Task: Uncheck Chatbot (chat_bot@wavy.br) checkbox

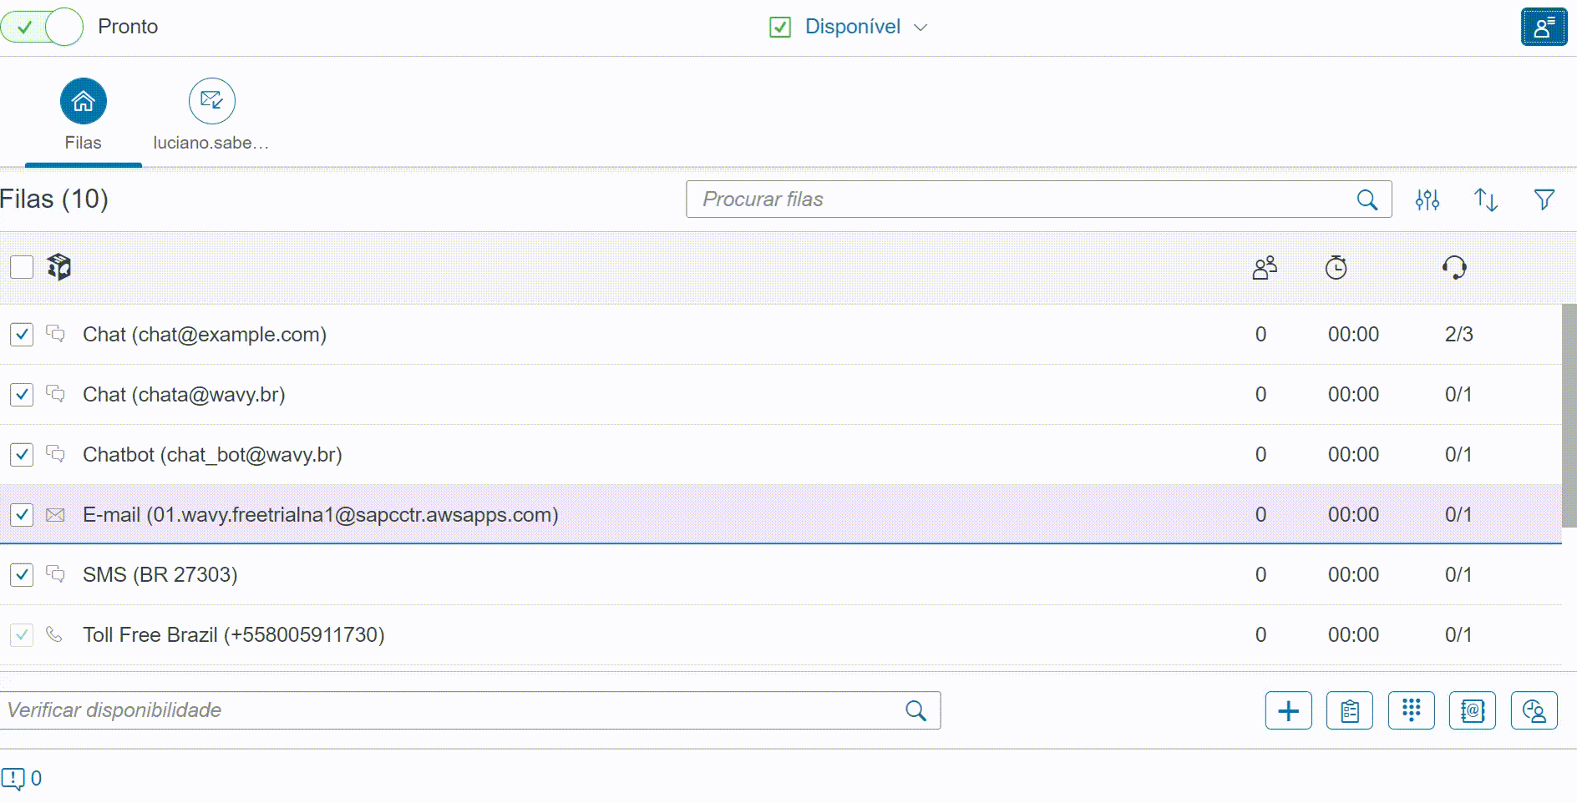Action: pos(22,455)
